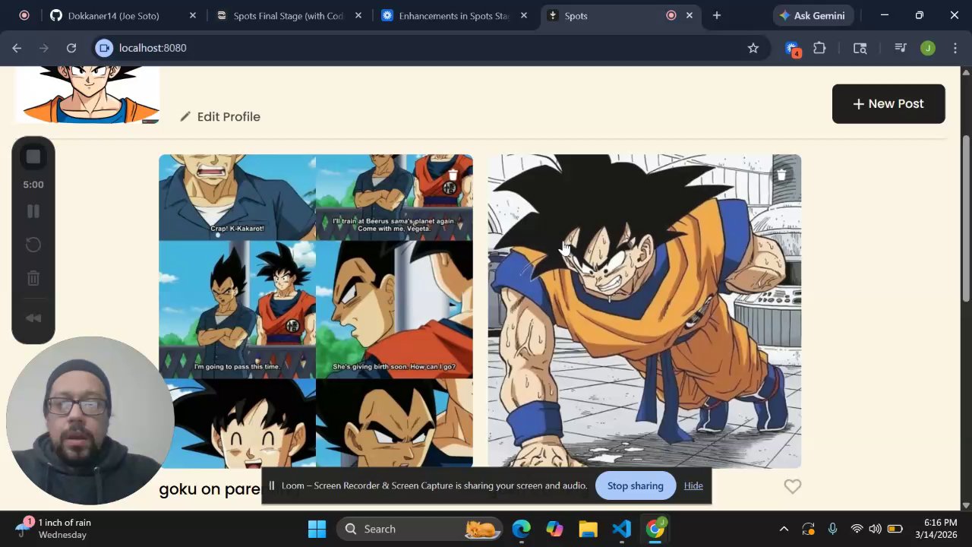Open the Goku and Vegeta comic image
Viewport: 972px width, 547px height.
(x=315, y=311)
